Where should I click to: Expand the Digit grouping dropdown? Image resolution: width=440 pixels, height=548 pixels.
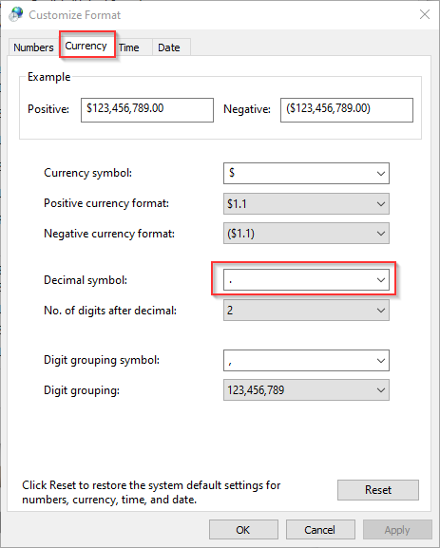tap(306, 390)
